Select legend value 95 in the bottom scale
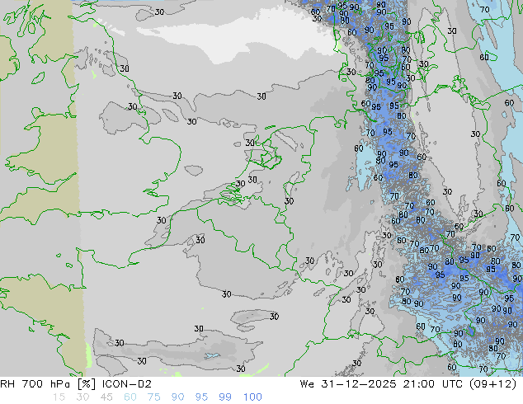 [x=201, y=397]
